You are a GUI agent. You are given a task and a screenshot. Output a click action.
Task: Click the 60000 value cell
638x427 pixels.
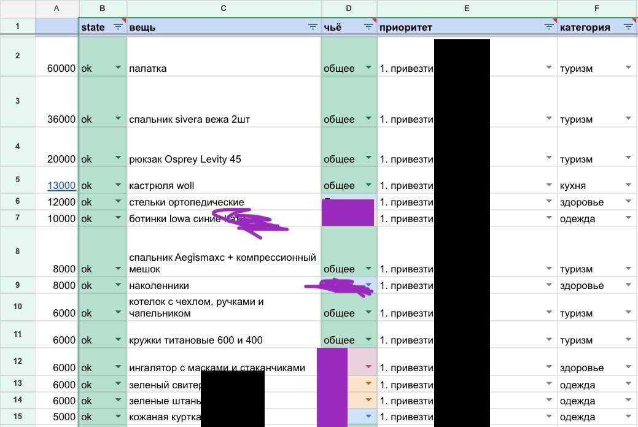coord(61,68)
